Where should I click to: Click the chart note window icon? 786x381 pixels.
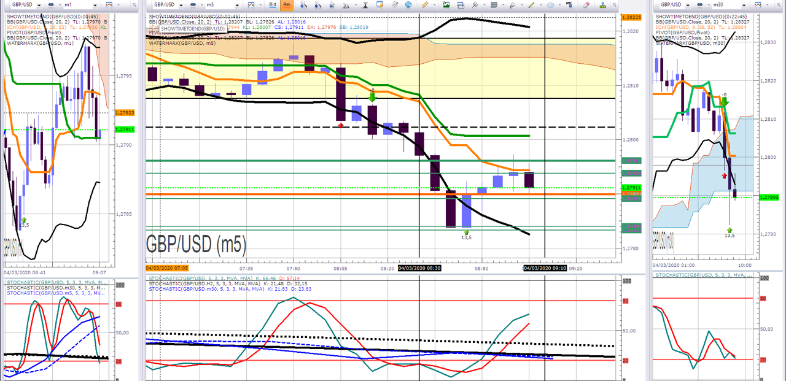[379, 4]
